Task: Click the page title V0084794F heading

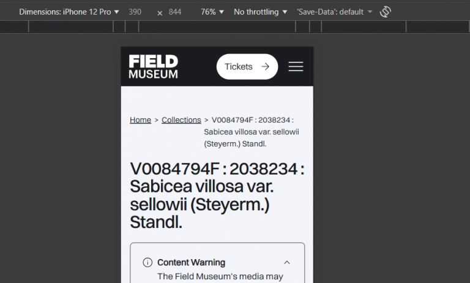Action: pyautogui.click(x=217, y=195)
